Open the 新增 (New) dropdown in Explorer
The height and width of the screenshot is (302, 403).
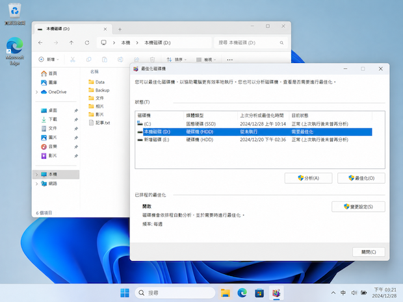tap(49, 60)
